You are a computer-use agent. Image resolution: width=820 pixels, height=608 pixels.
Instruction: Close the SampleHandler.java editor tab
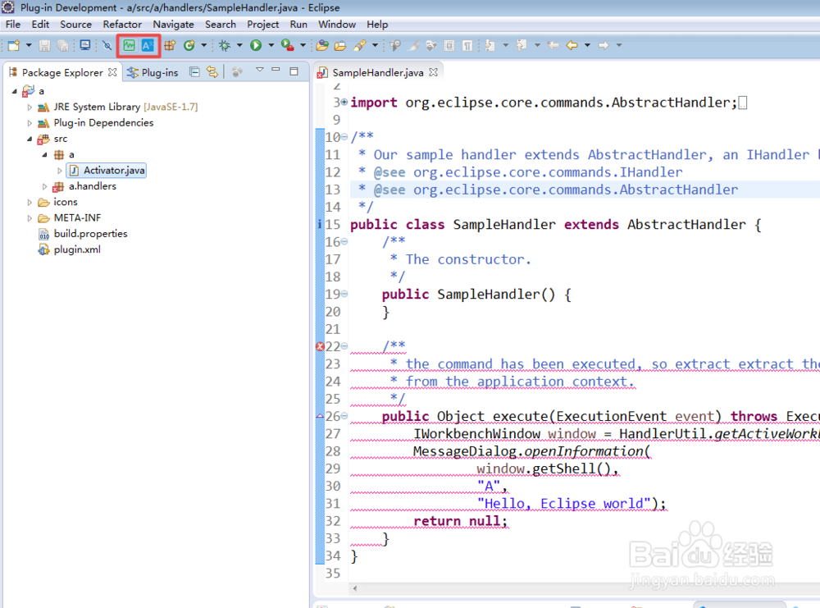(433, 72)
